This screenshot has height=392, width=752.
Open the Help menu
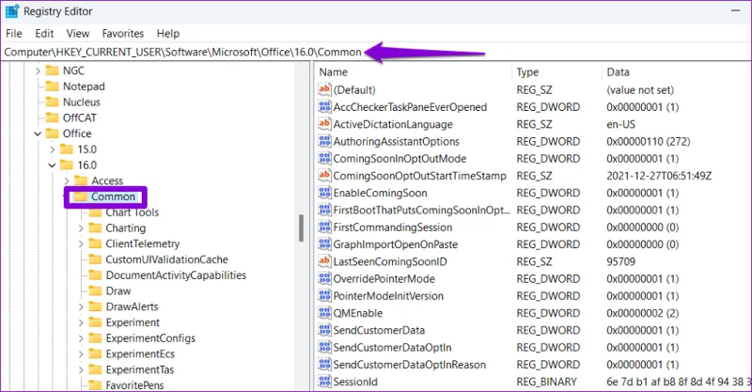coord(168,34)
